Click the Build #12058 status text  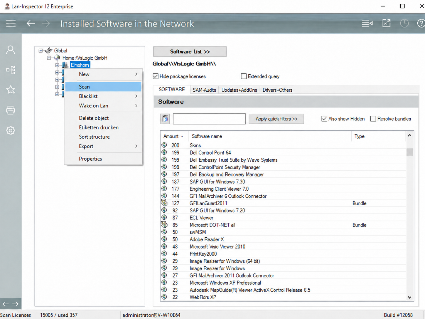[398, 315]
